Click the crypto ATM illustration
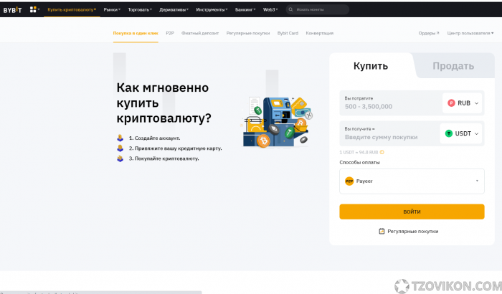This screenshot has width=502, height=294. pyautogui.click(x=277, y=123)
